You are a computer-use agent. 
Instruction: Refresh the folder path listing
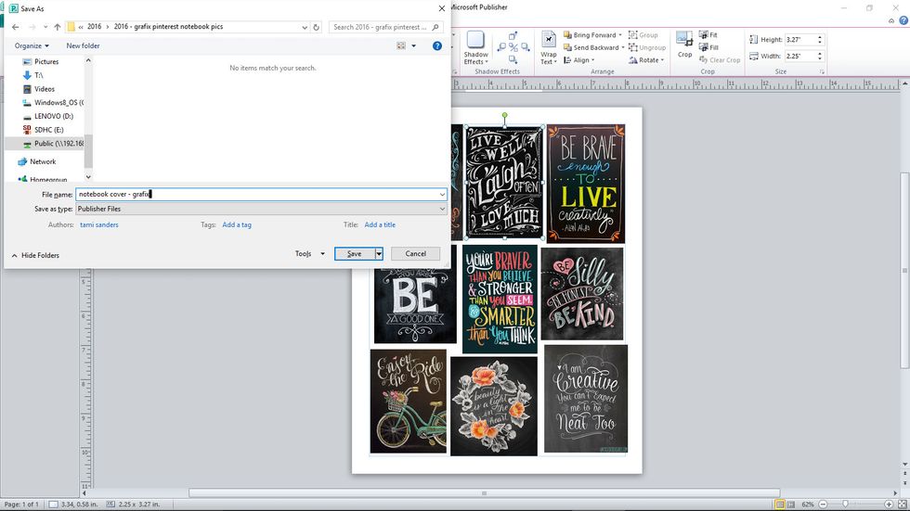[x=317, y=27]
